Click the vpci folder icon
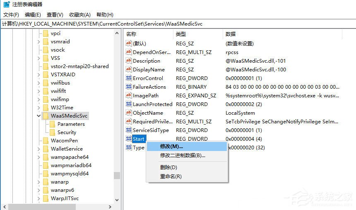356x210 pixels. click(46, 33)
